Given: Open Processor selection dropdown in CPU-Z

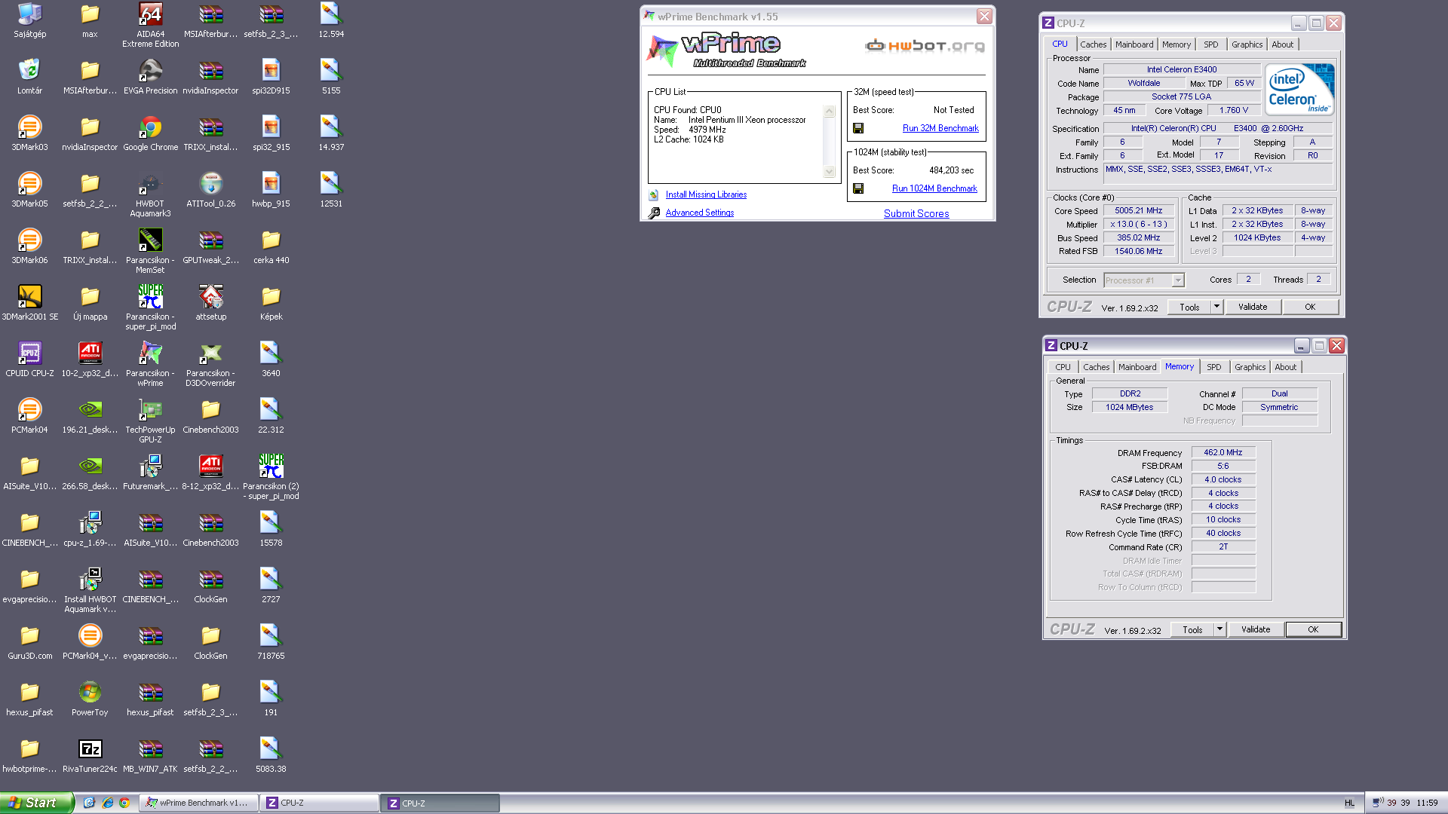Looking at the screenshot, I should (x=1143, y=280).
